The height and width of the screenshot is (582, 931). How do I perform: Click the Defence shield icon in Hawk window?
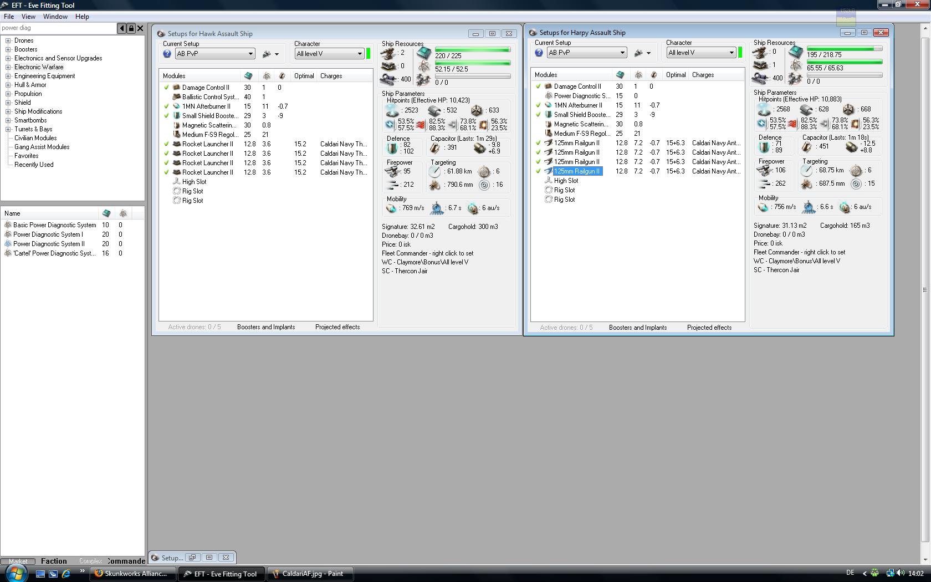point(393,148)
